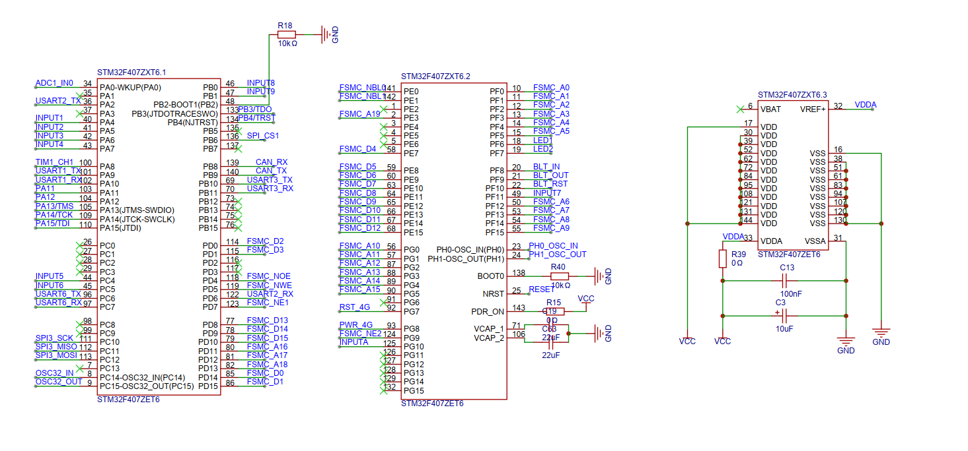Click the USART6_TX net label
968x451 pixels.
[58, 294]
